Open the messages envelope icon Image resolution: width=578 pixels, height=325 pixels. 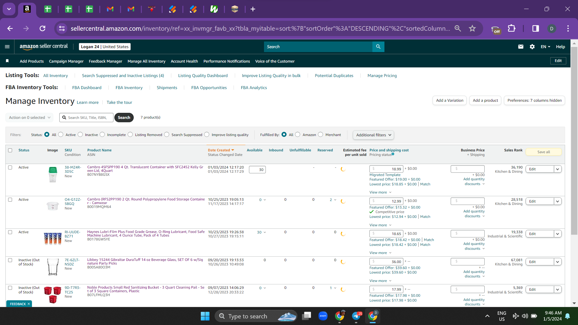(x=521, y=47)
